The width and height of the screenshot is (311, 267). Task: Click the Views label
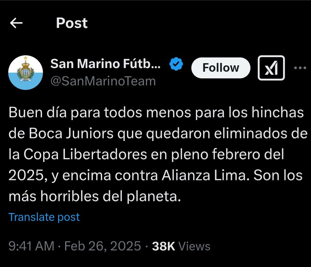[x=194, y=246]
